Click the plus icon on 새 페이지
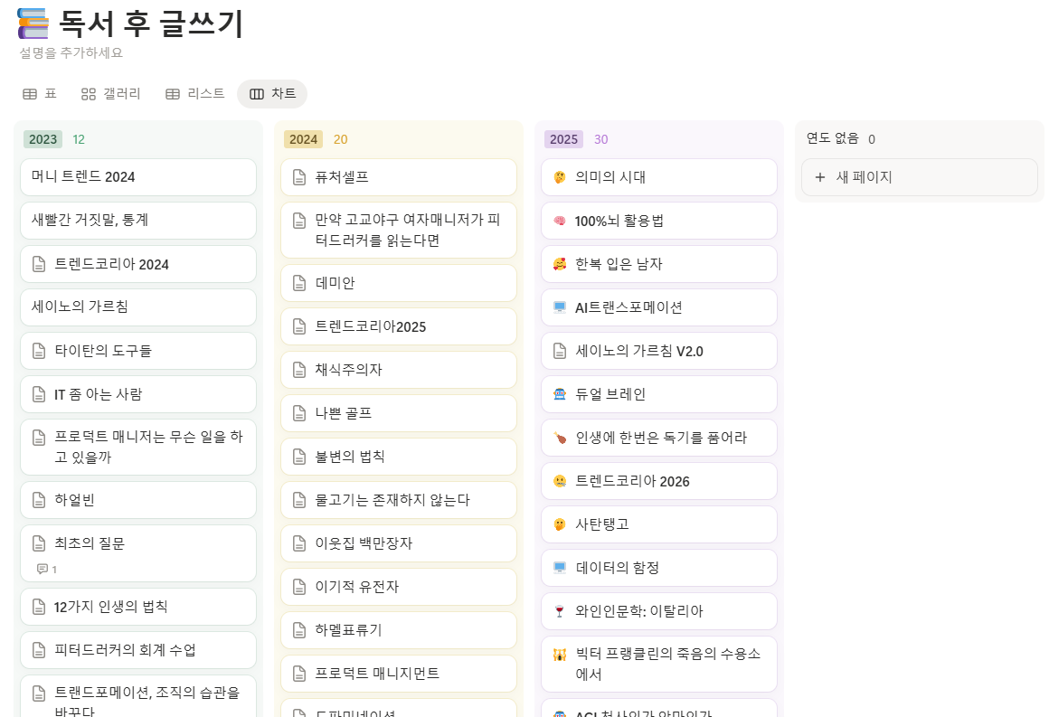The width and height of the screenshot is (1049, 717). pos(821,176)
